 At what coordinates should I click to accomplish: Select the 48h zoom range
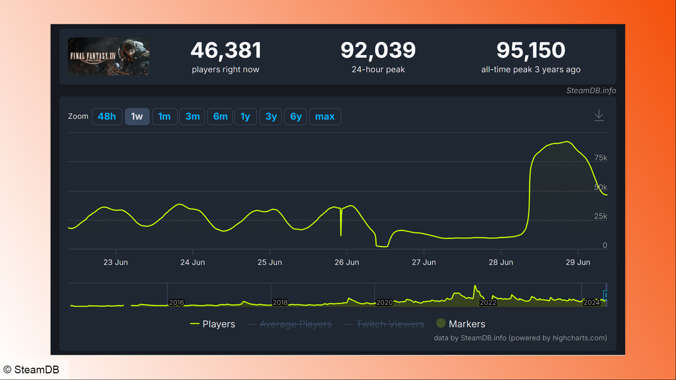[107, 116]
